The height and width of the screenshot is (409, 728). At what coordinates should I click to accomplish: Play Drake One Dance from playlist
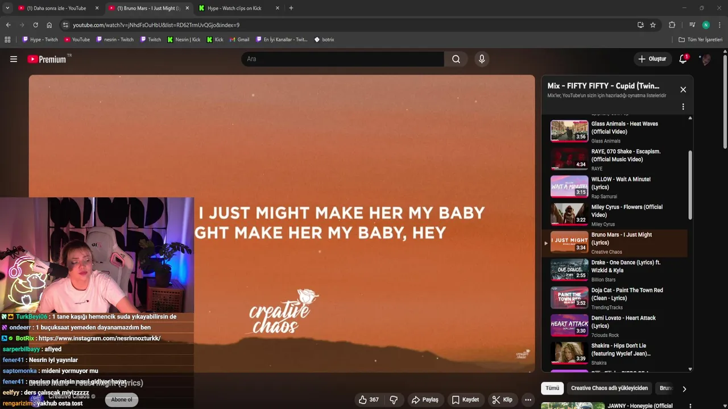point(614,270)
